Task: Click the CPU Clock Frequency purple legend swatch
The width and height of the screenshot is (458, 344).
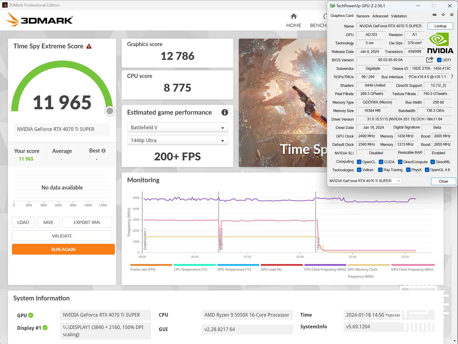Action: pyautogui.click(x=325, y=265)
